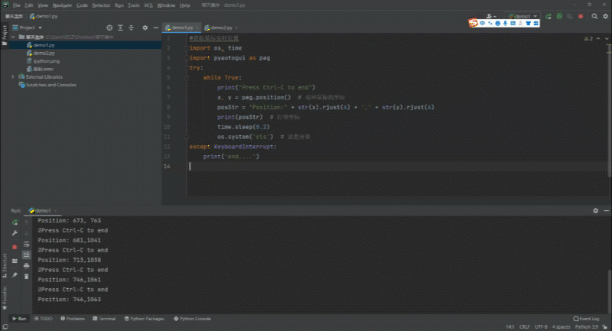Debug demo1 with bug icon
Image resolution: width=612 pixels, height=331 pixels.
[x=559, y=16]
